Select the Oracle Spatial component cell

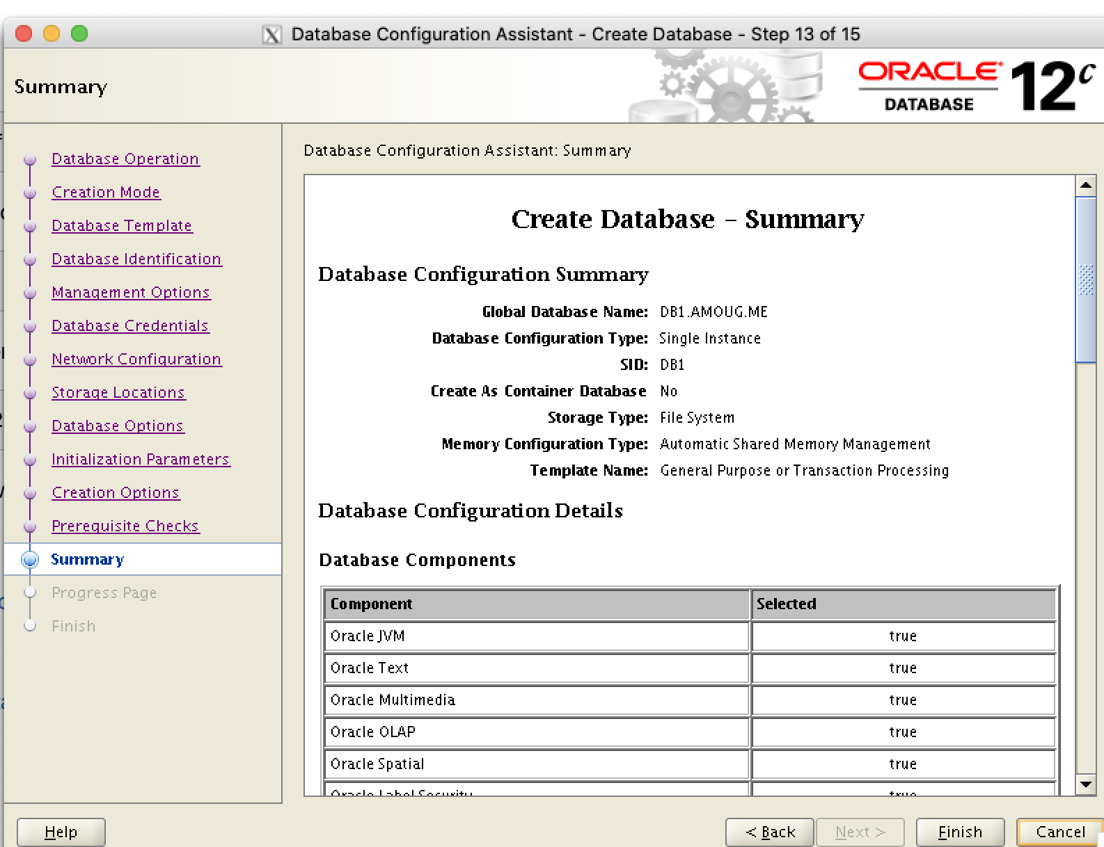537,764
